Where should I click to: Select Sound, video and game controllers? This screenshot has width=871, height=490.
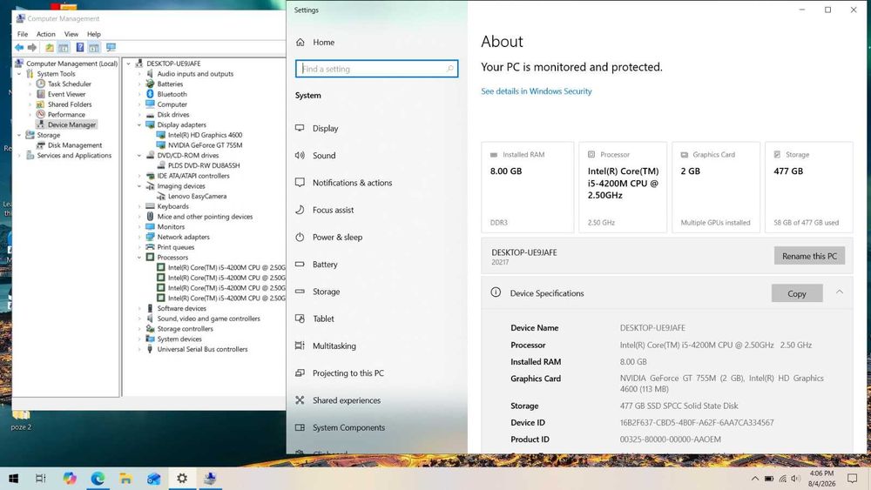click(x=208, y=319)
